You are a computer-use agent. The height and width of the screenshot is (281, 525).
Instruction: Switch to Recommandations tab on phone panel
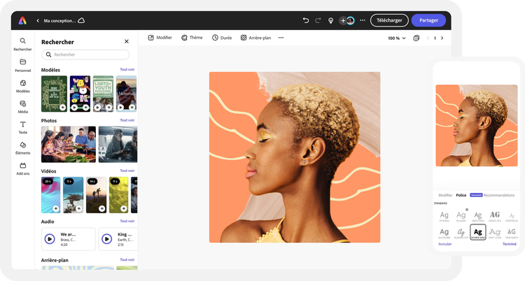(x=499, y=195)
